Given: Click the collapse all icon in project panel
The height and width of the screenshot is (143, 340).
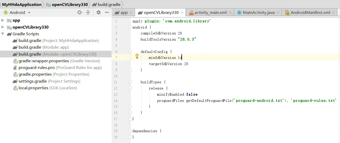Looking at the screenshot, I should point(88,12).
